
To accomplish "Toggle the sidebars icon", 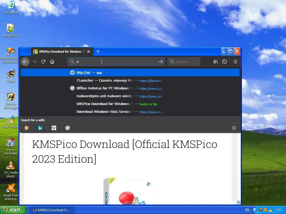I will coord(225,62).
